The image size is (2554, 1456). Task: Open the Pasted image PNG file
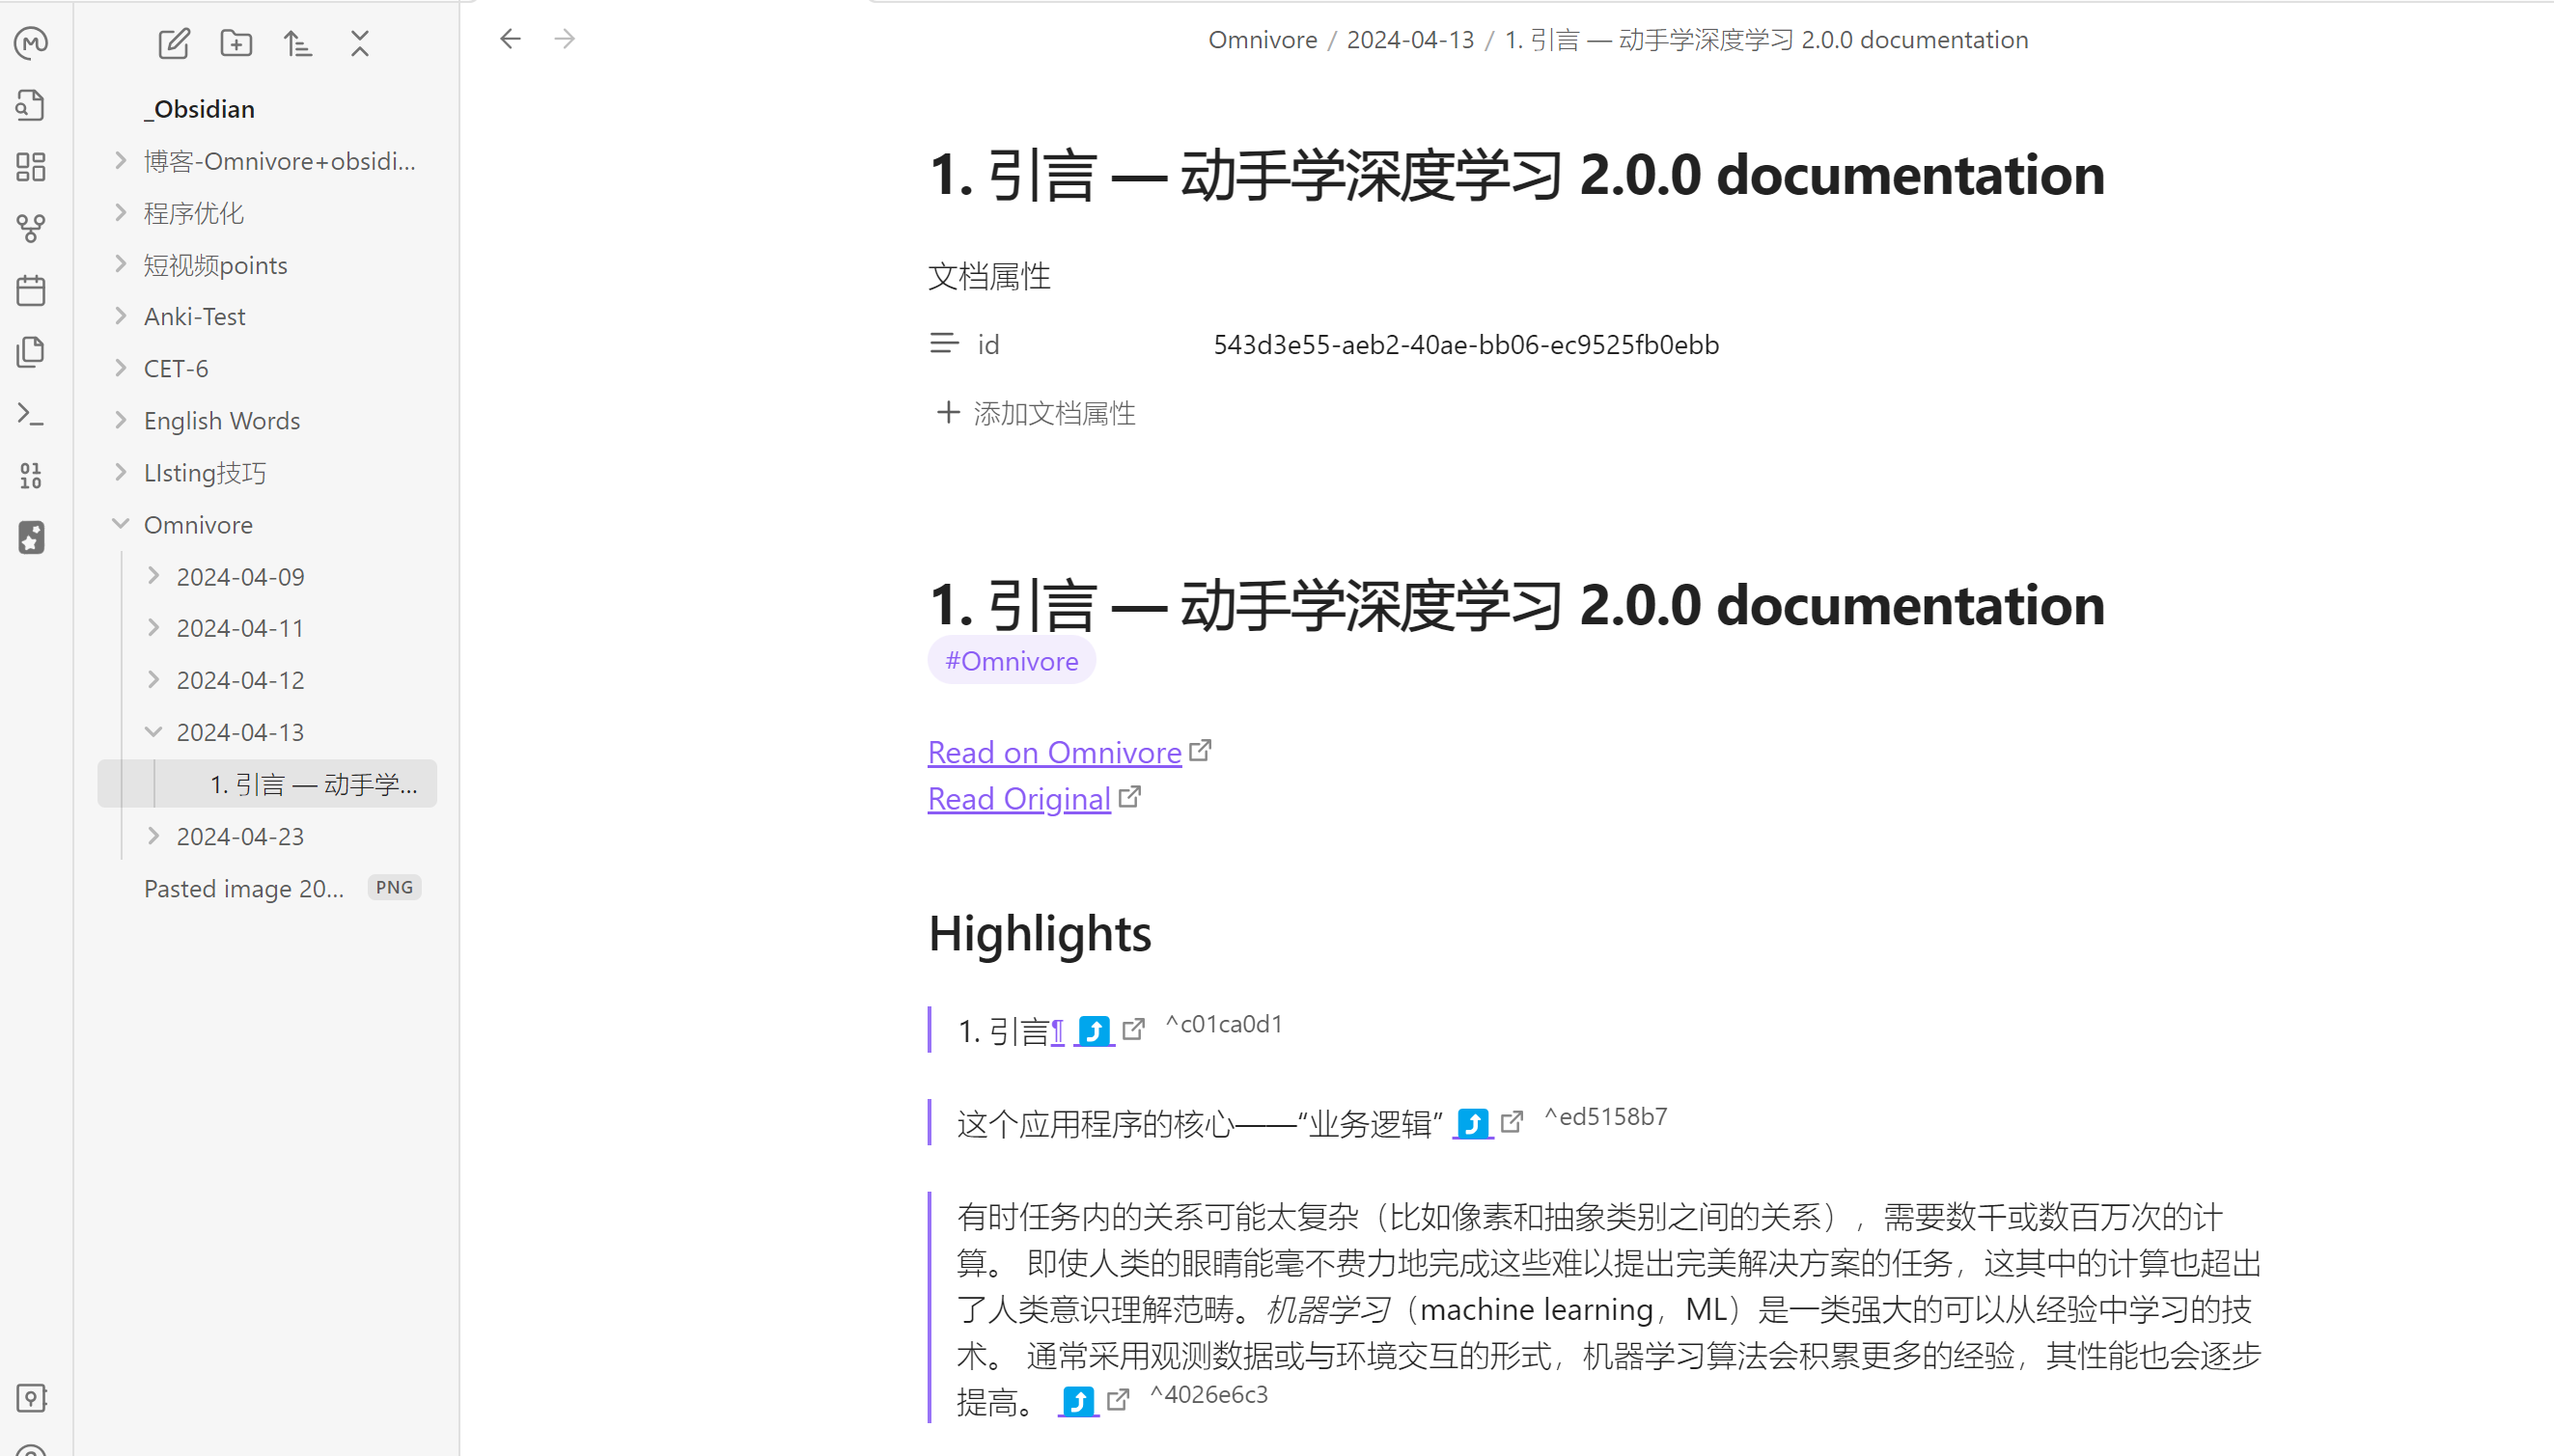[x=244, y=888]
